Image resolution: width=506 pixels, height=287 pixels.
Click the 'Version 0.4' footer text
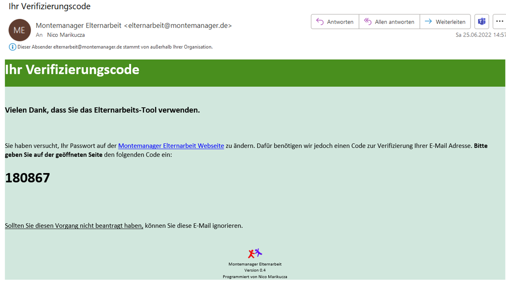(255, 270)
